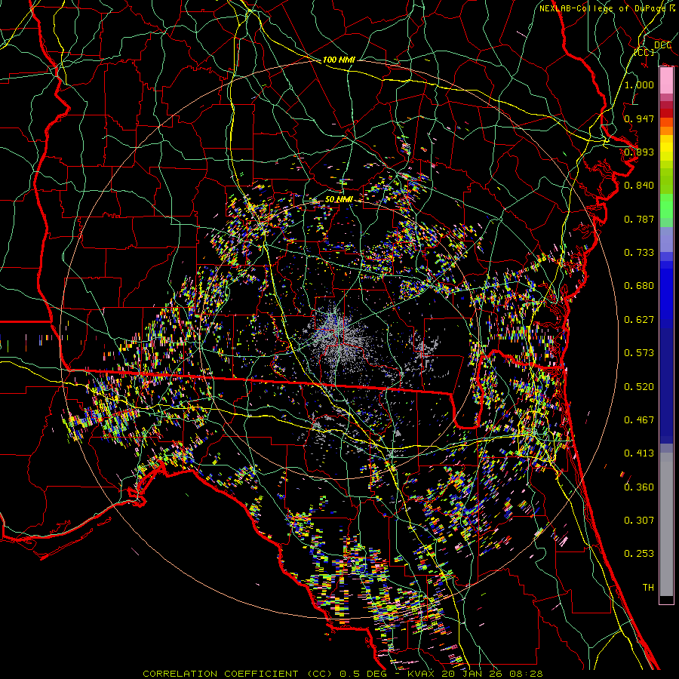Click the 1.000 value on color scale
Image resolution: width=679 pixels, height=679 pixels.
[x=639, y=84]
